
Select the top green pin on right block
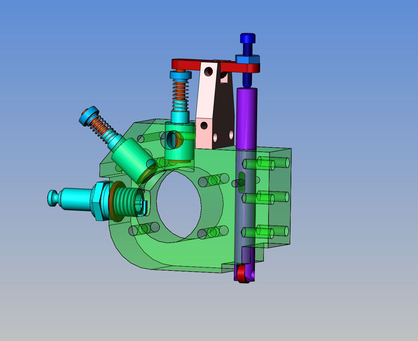[x=264, y=164]
